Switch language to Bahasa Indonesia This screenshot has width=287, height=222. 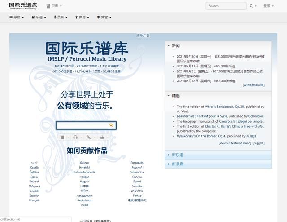coord(84,172)
